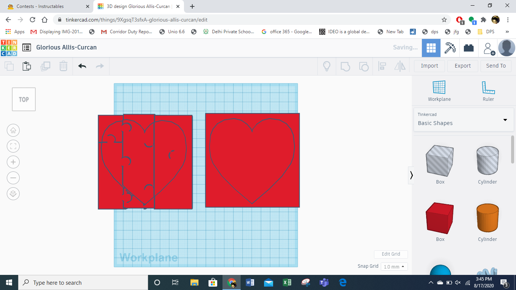Zoom out with the minus icon
Screen dimensions: 516x290
13,178
